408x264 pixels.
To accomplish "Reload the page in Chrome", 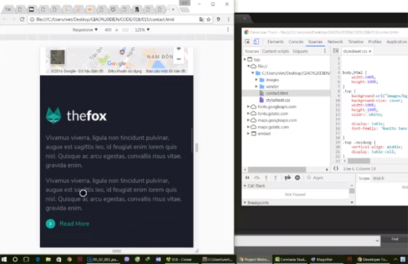I will point(22,19).
